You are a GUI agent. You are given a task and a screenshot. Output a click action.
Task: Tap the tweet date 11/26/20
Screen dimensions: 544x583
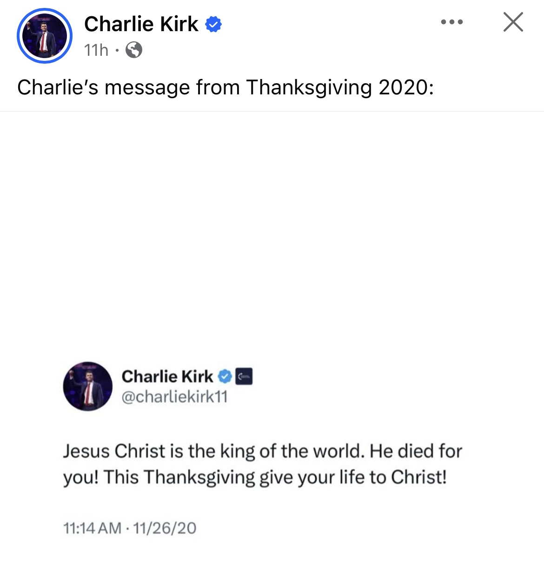[x=165, y=528]
